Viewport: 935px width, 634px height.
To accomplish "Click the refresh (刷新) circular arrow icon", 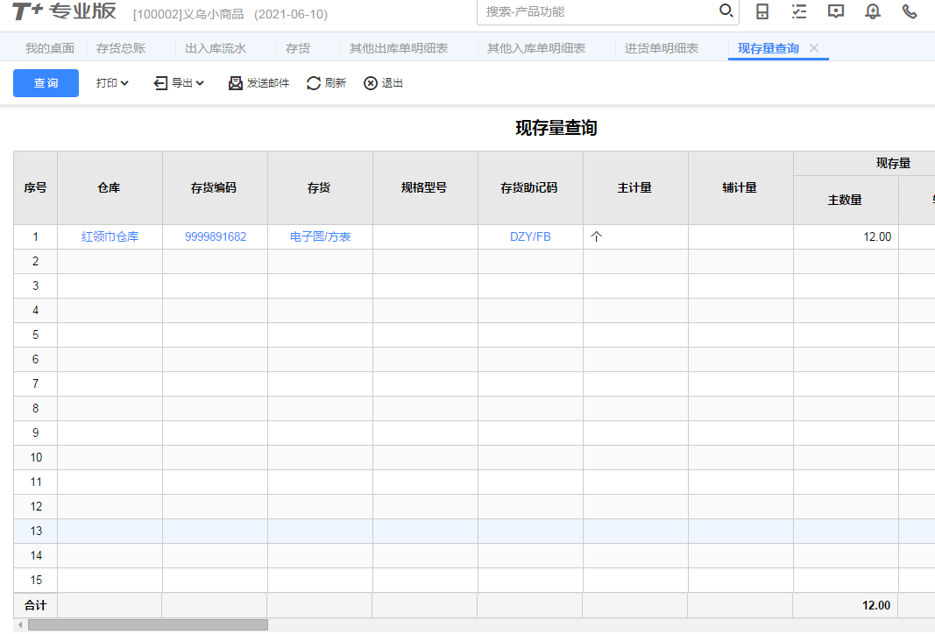I will point(314,83).
